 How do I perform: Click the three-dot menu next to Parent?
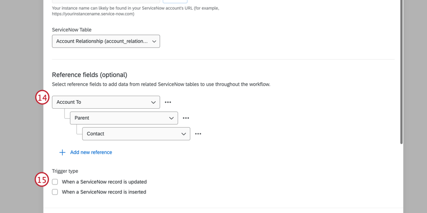point(186,118)
